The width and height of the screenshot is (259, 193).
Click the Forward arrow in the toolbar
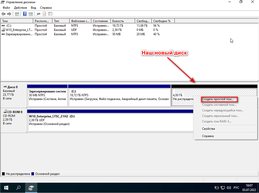click(9, 14)
